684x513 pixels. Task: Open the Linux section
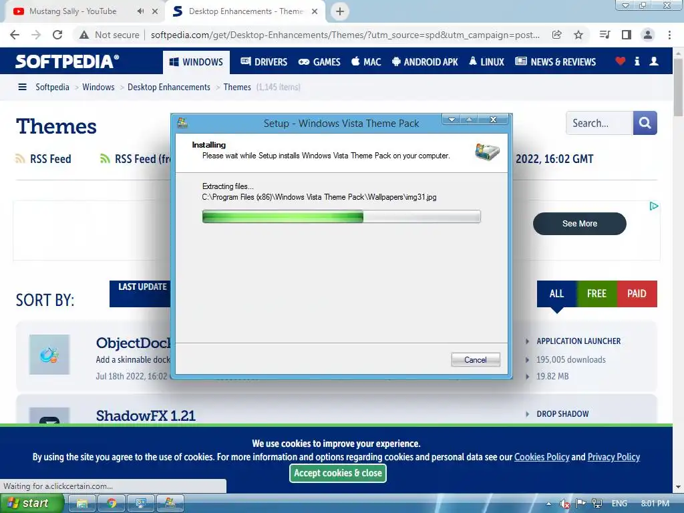pyautogui.click(x=486, y=62)
